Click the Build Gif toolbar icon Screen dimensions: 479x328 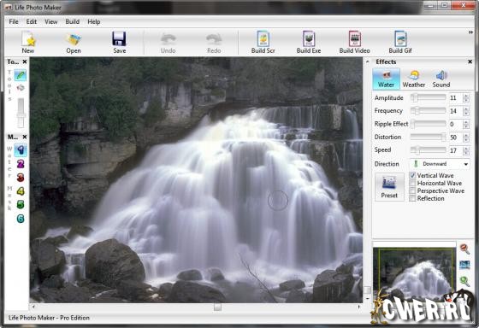pyautogui.click(x=400, y=39)
